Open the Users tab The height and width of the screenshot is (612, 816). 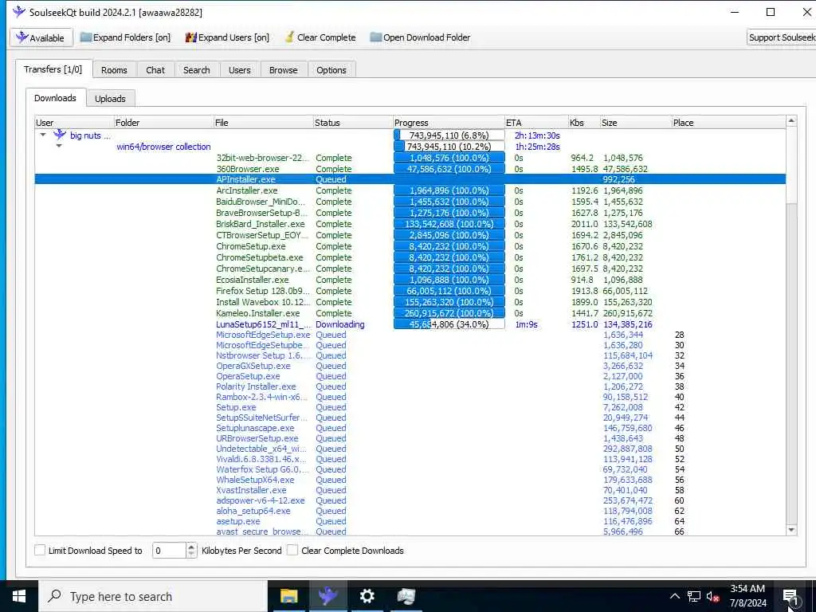point(239,70)
